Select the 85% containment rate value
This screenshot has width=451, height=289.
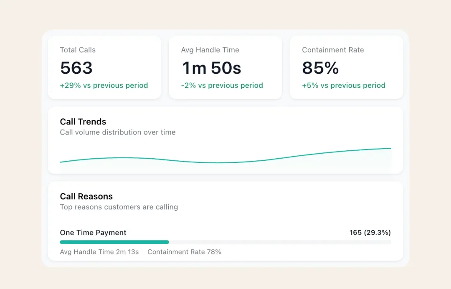320,68
